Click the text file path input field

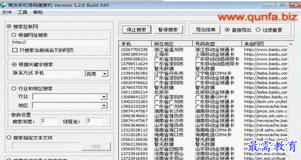(x=46, y=146)
